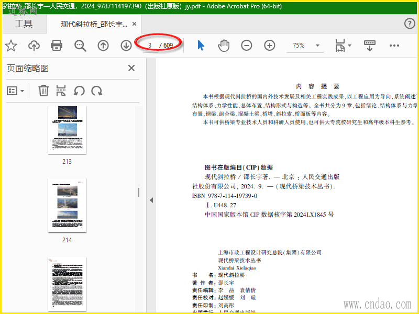Open the find text magnifier tool

point(80,46)
